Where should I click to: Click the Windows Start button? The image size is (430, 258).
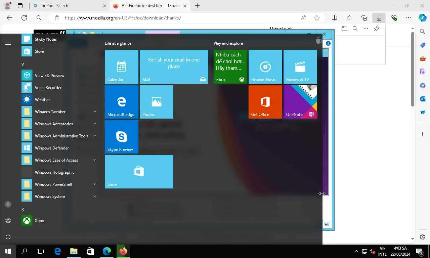pos(8,251)
